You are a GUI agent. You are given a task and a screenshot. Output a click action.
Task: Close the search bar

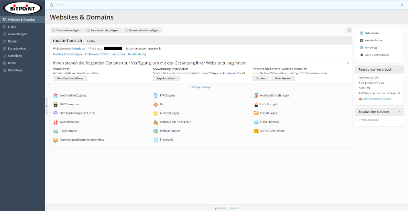[402, 5]
